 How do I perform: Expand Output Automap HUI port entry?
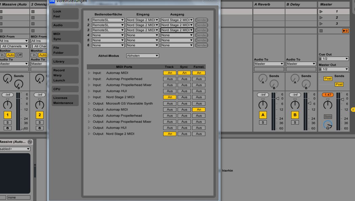[89, 128]
